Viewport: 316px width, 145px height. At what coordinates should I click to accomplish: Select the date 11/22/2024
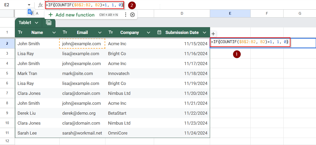point(182,113)
